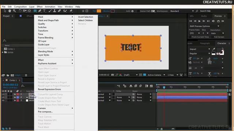Open the Graph Editor icon in timeline
Screen dimensions: 234x131
tap(151, 86)
